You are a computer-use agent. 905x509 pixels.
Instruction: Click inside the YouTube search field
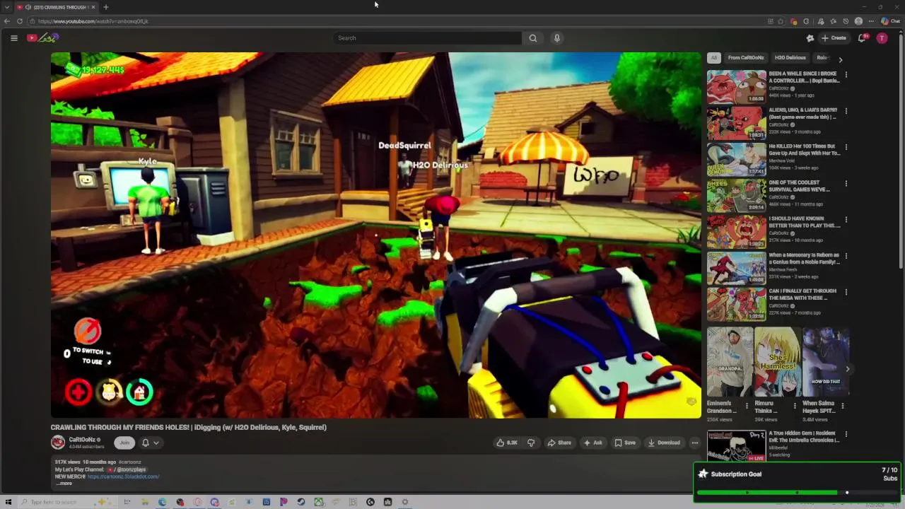point(428,38)
